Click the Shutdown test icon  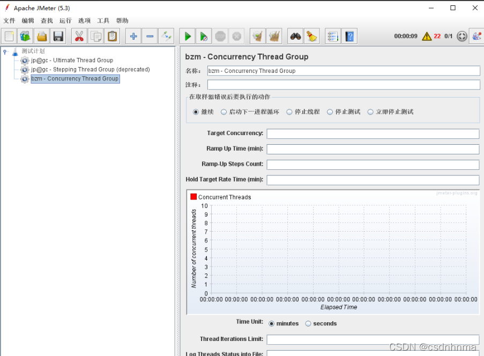(237, 36)
